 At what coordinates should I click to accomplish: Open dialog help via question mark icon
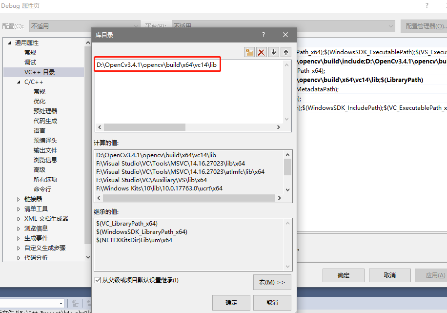263,35
